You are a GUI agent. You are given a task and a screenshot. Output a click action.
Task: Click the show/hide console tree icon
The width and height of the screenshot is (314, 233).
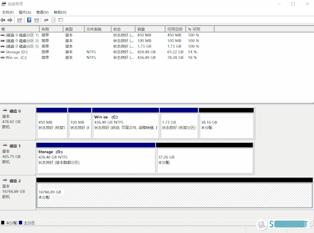[x=19, y=20]
